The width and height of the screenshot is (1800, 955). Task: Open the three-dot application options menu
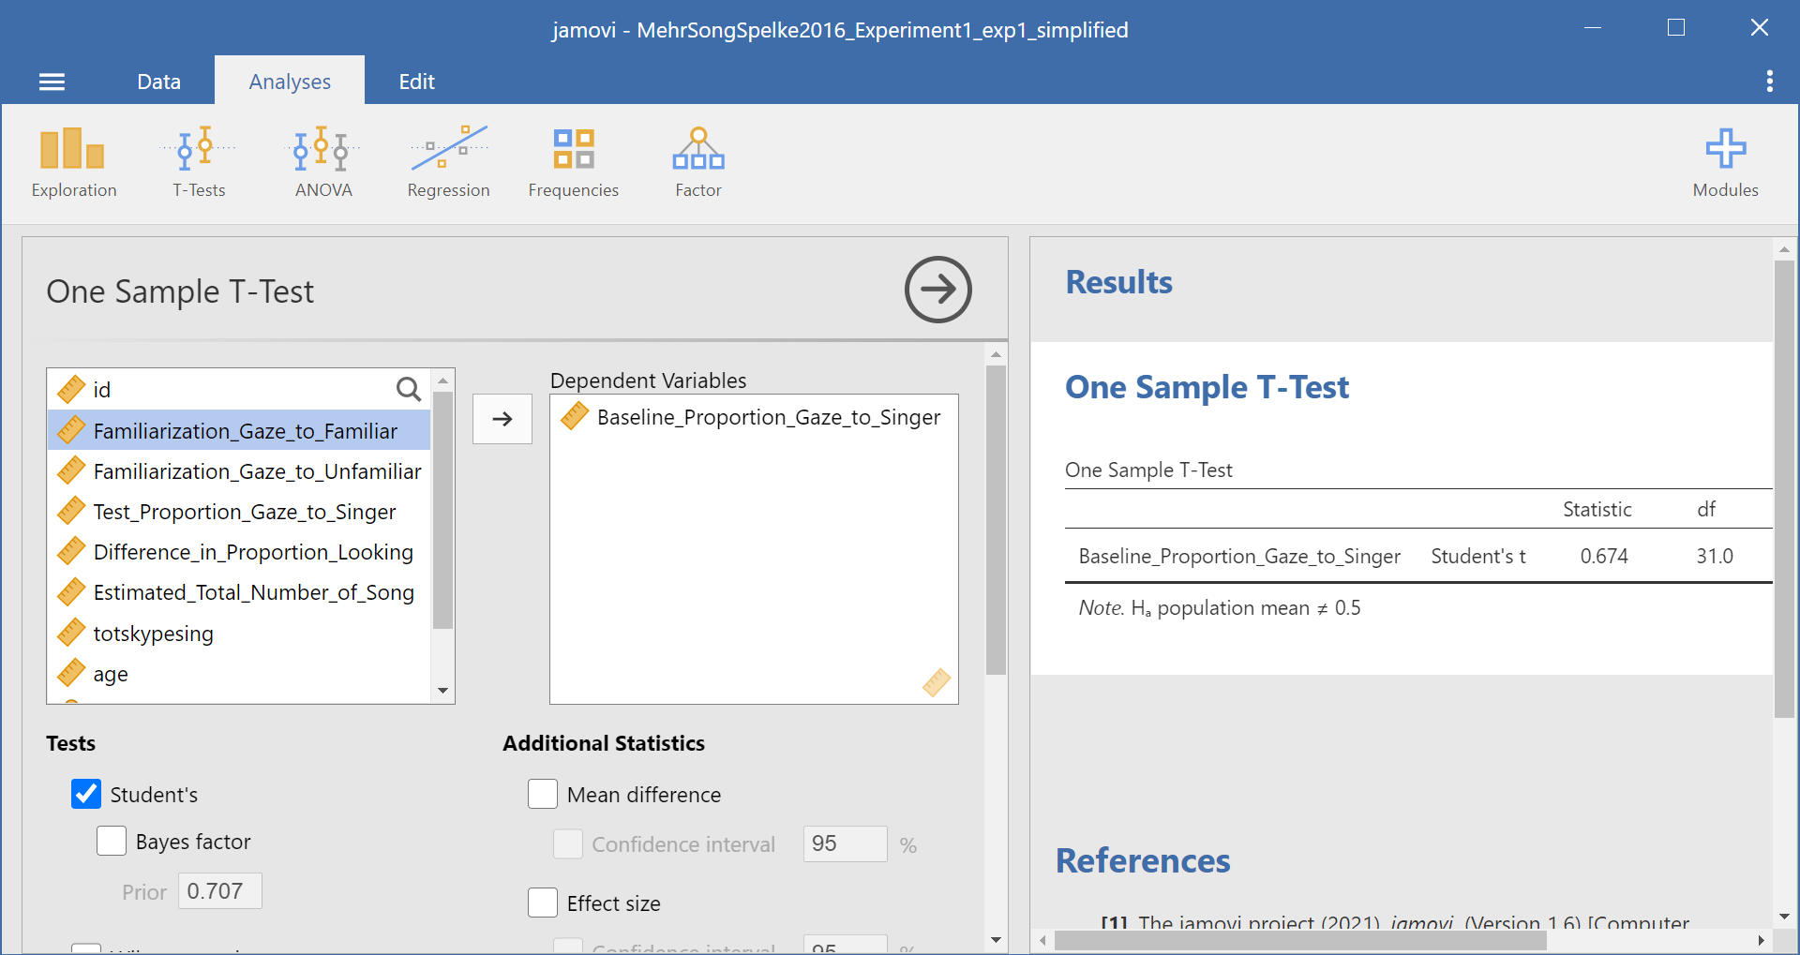(1769, 82)
